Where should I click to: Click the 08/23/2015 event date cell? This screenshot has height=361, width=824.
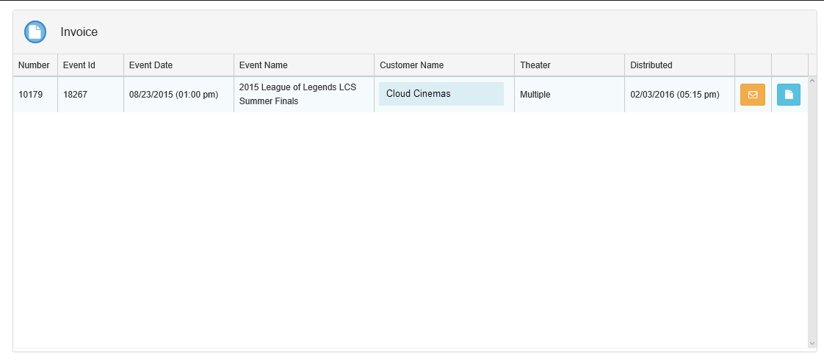[173, 95]
